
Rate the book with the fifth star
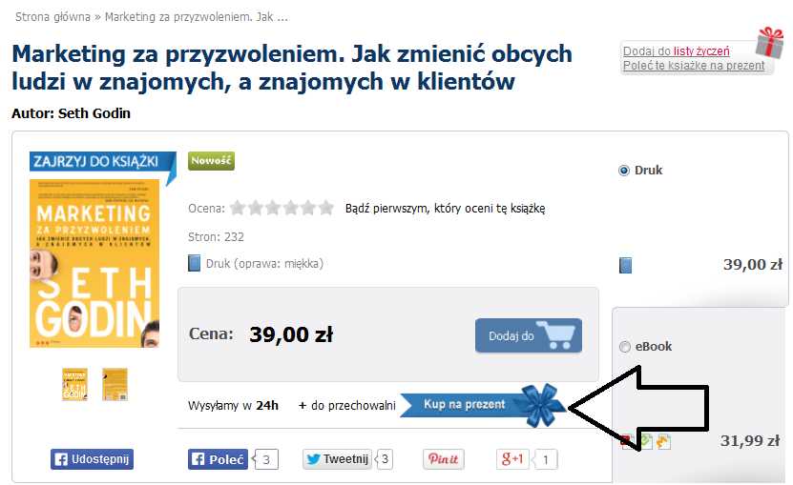pyautogui.click(x=308, y=208)
